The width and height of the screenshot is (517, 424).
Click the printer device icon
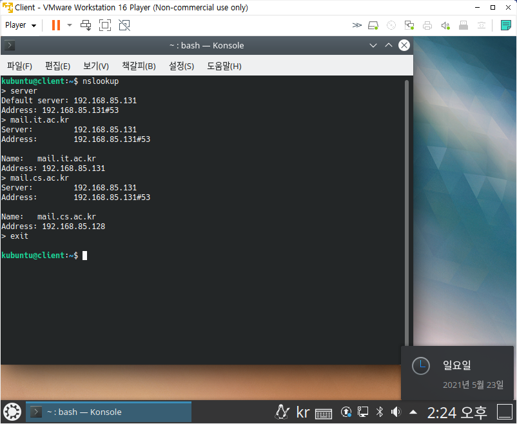[427, 25]
